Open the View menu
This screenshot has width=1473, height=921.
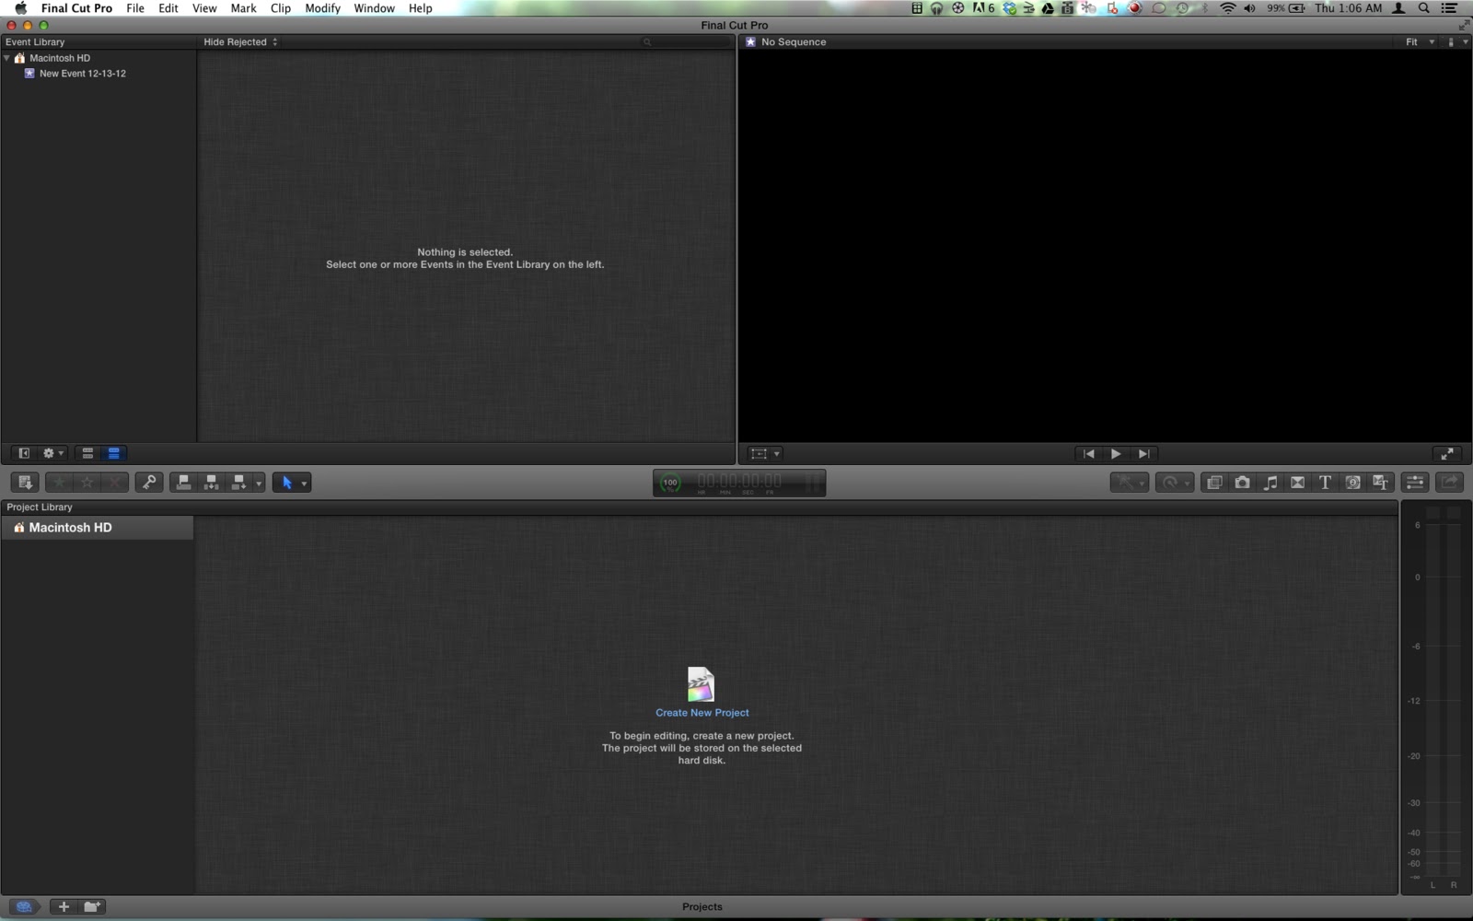pos(204,8)
